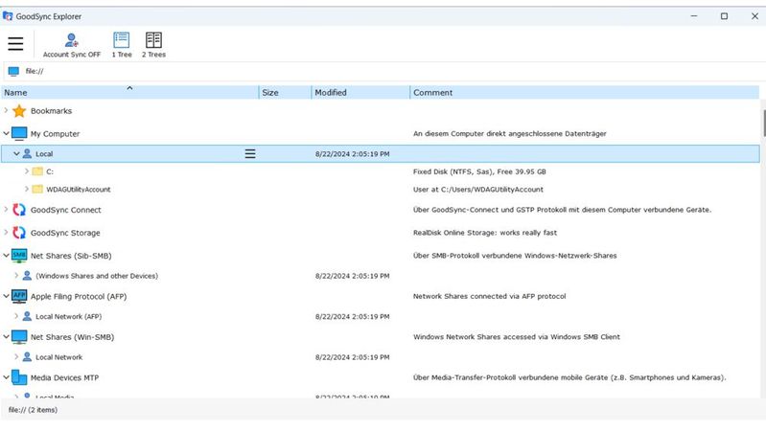Viewport: 766px width, 431px height.
Task: Open the Local row hamburger menu
Action: [250, 153]
